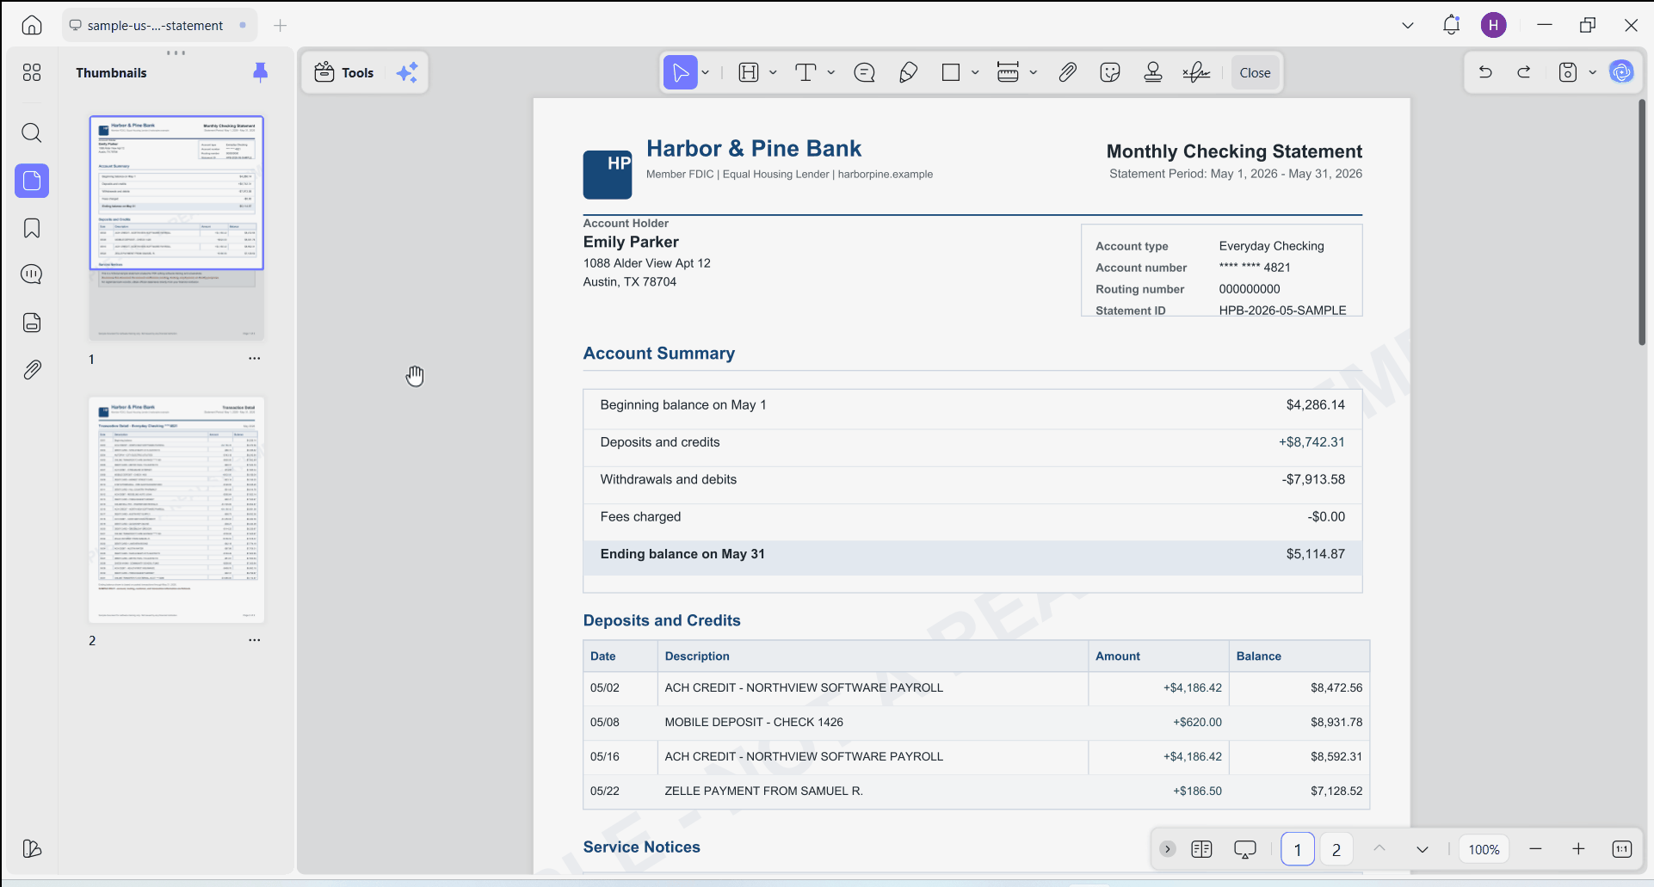Select the Rectangle shape tool
1654x887 pixels.
(951, 72)
